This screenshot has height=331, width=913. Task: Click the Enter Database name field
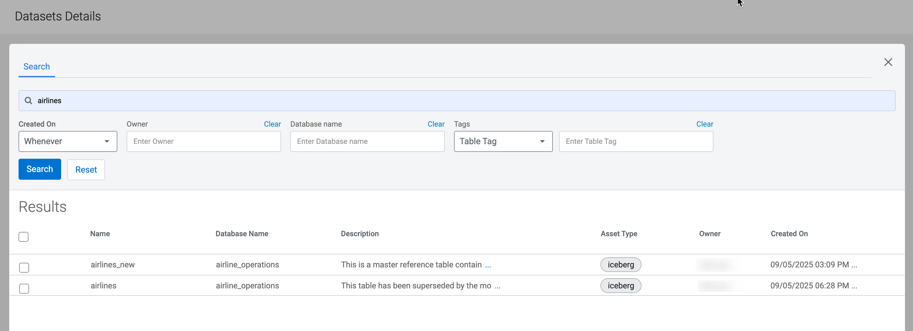pos(367,141)
